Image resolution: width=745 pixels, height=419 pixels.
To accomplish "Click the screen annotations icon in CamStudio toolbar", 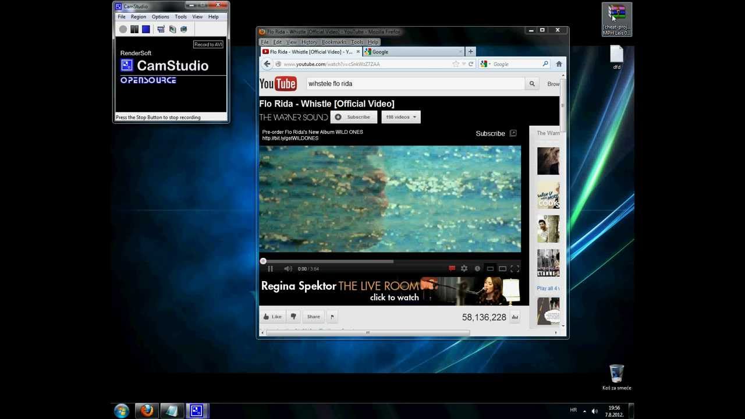I will [x=172, y=29].
